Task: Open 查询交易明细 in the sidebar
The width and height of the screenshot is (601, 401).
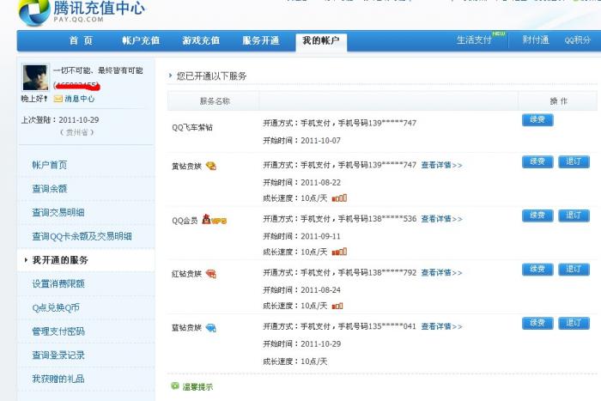Action: tap(58, 212)
